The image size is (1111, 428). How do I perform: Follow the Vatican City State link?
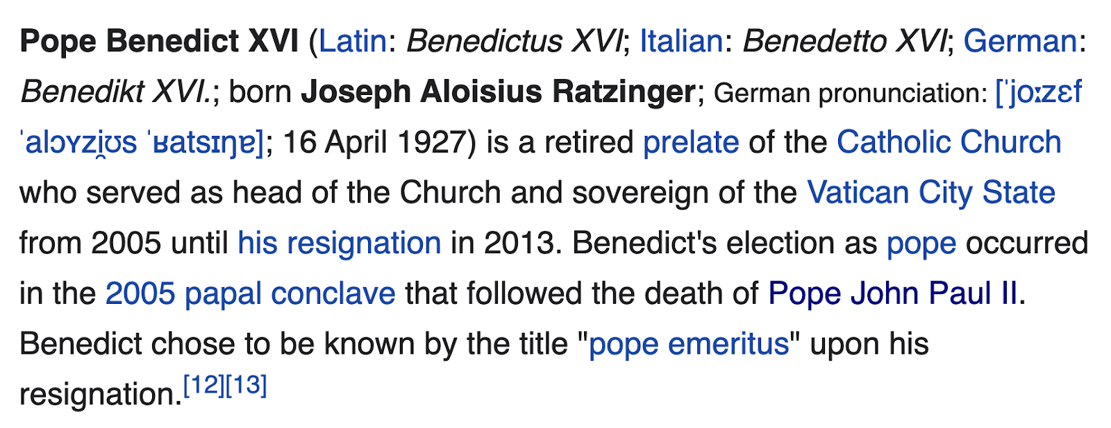tap(931, 193)
